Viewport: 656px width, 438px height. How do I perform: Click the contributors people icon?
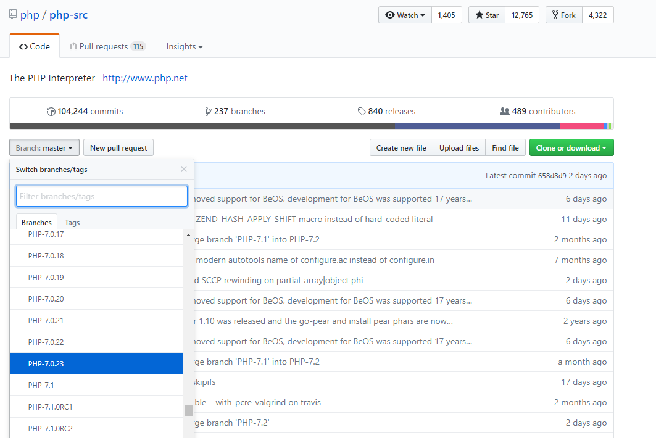click(504, 112)
